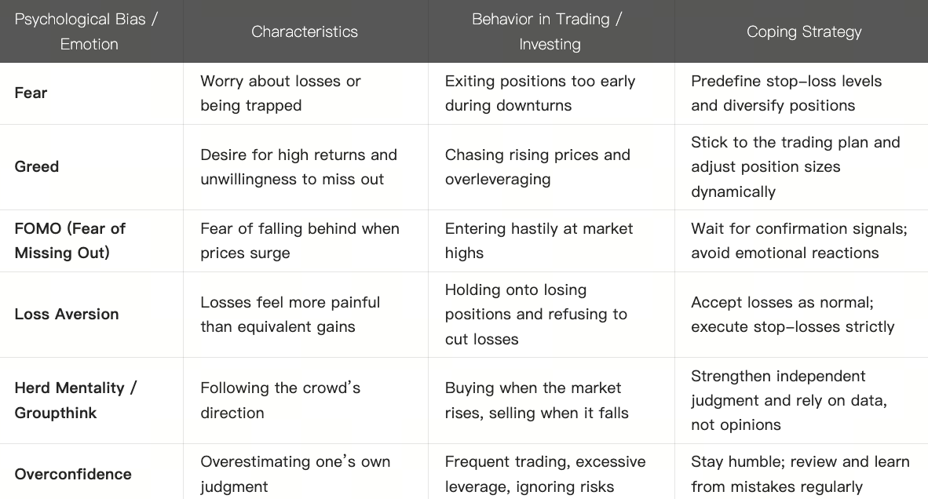Click the Overconfidence row label

pyautogui.click(x=73, y=474)
